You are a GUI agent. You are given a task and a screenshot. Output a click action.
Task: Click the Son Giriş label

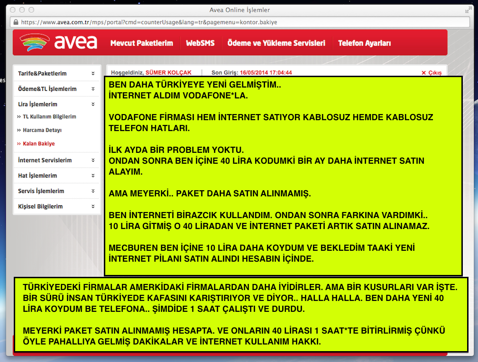coord(225,73)
